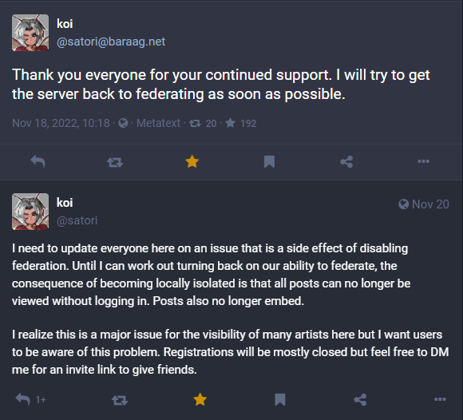The image size is (463, 420).
Task: Open the Metatext application link
Action: click(158, 123)
